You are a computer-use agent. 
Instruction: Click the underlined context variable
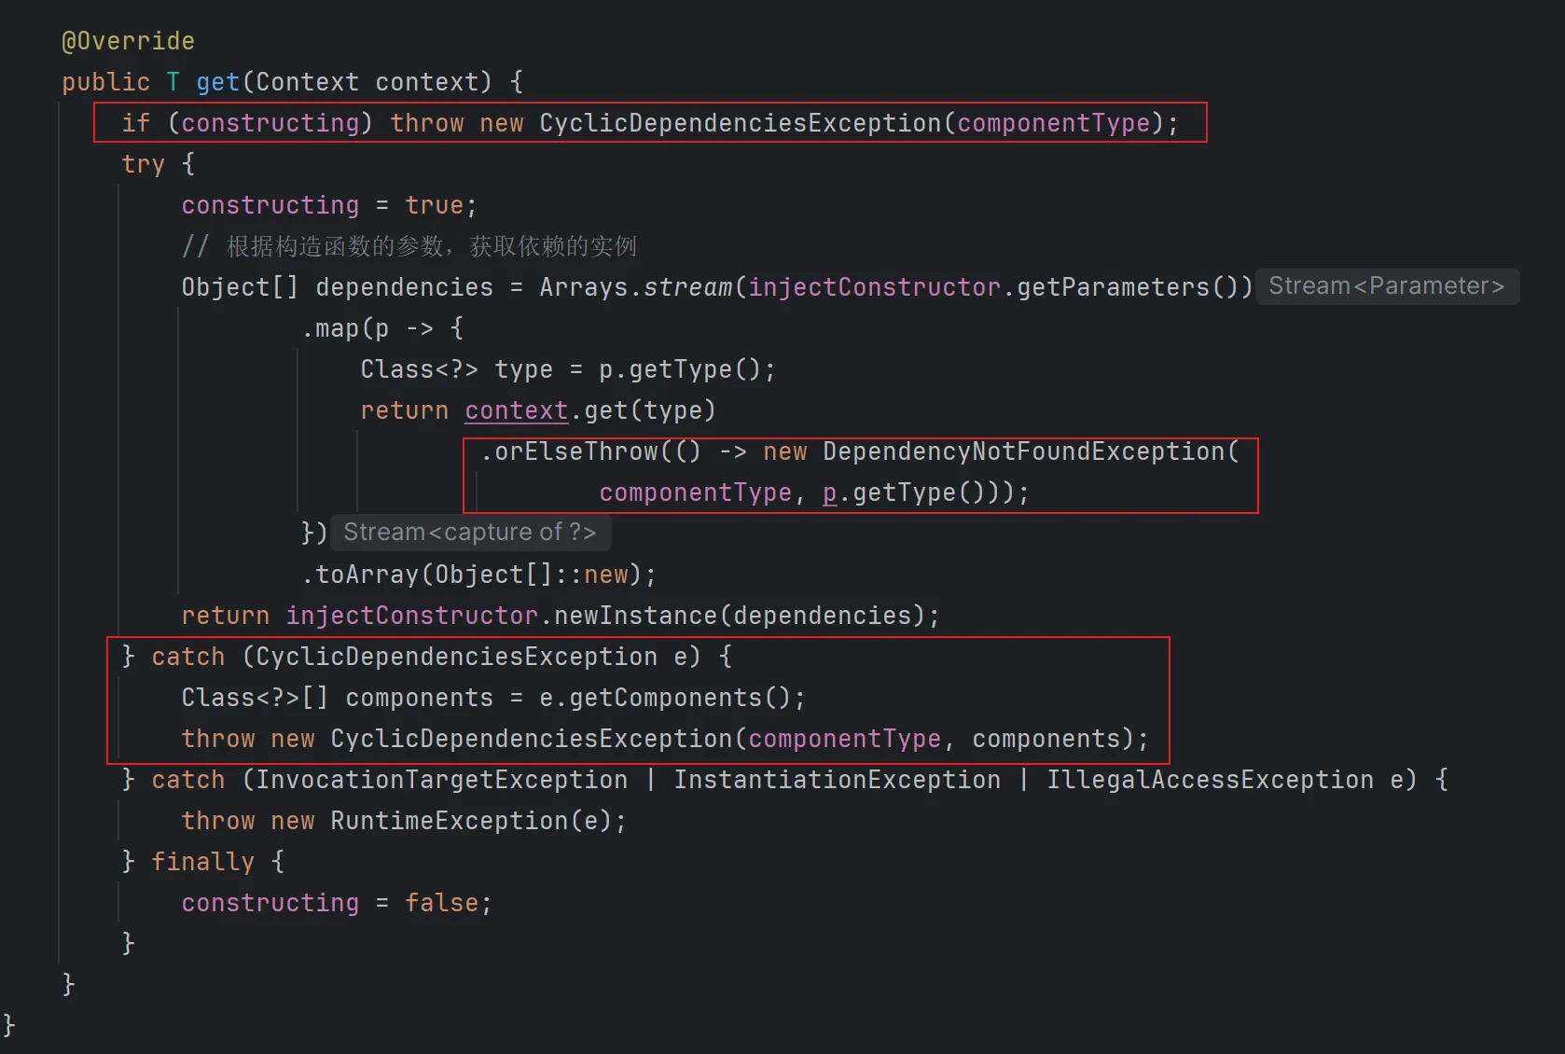pos(516,410)
